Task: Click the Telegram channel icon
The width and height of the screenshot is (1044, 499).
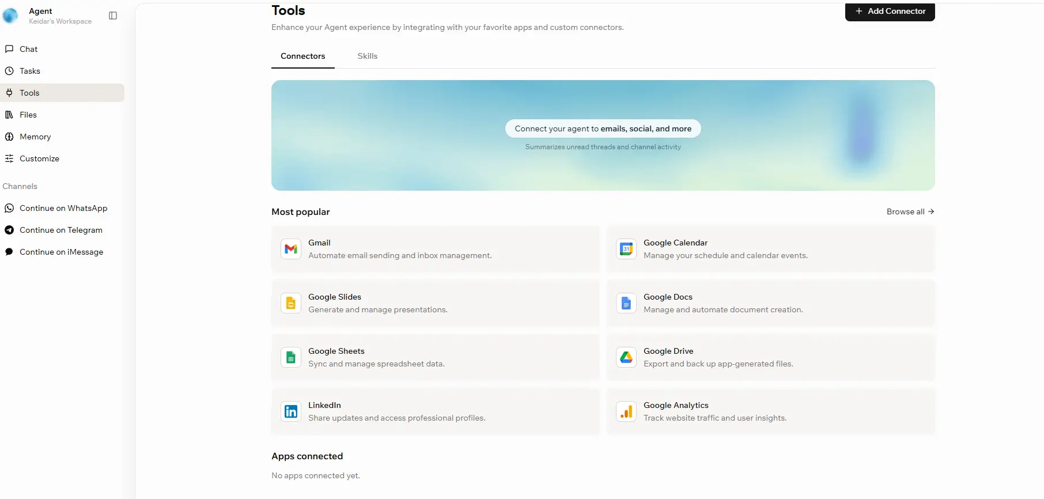Action: [9, 230]
